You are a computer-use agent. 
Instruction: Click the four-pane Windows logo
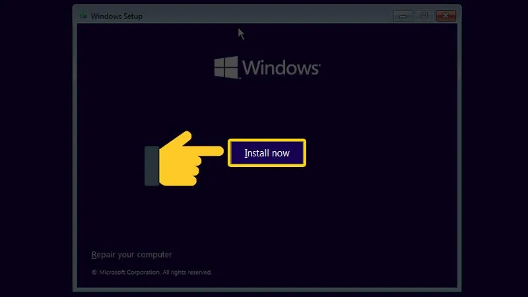(226, 67)
